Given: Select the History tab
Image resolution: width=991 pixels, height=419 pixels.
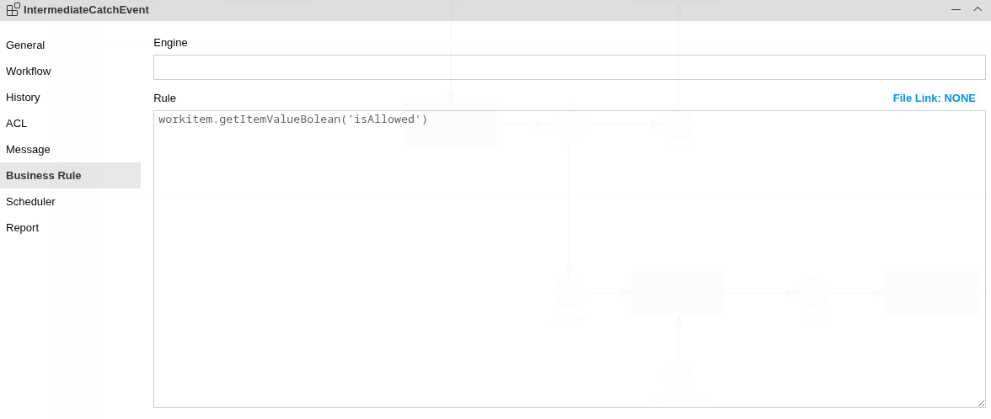Looking at the screenshot, I should [23, 97].
